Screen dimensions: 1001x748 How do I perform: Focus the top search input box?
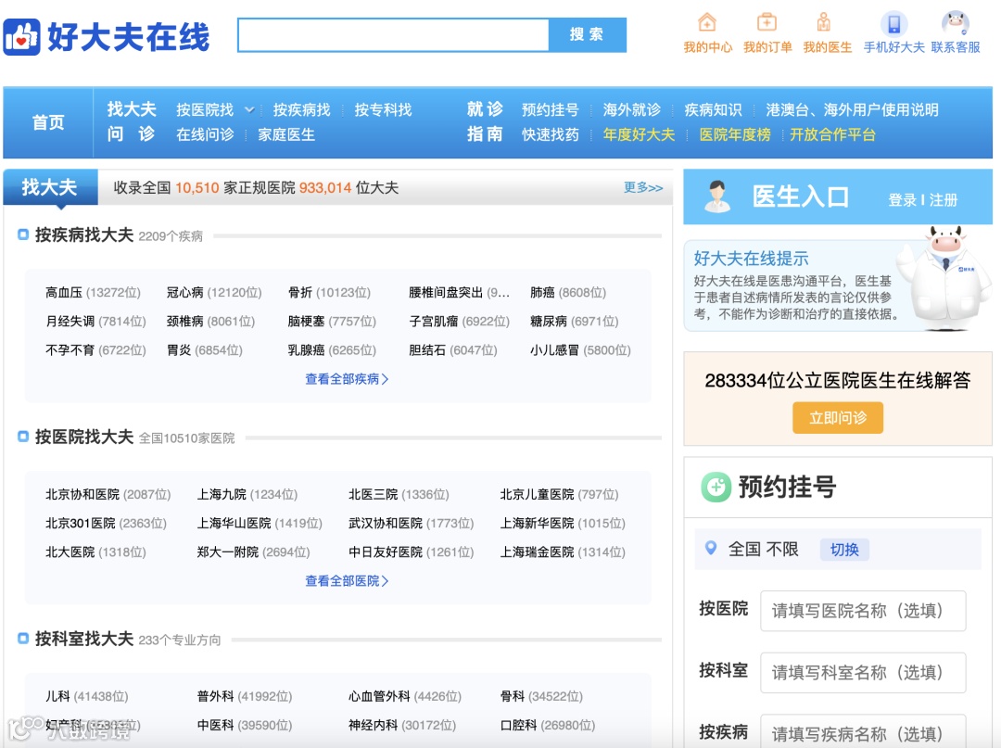pyautogui.click(x=393, y=34)
